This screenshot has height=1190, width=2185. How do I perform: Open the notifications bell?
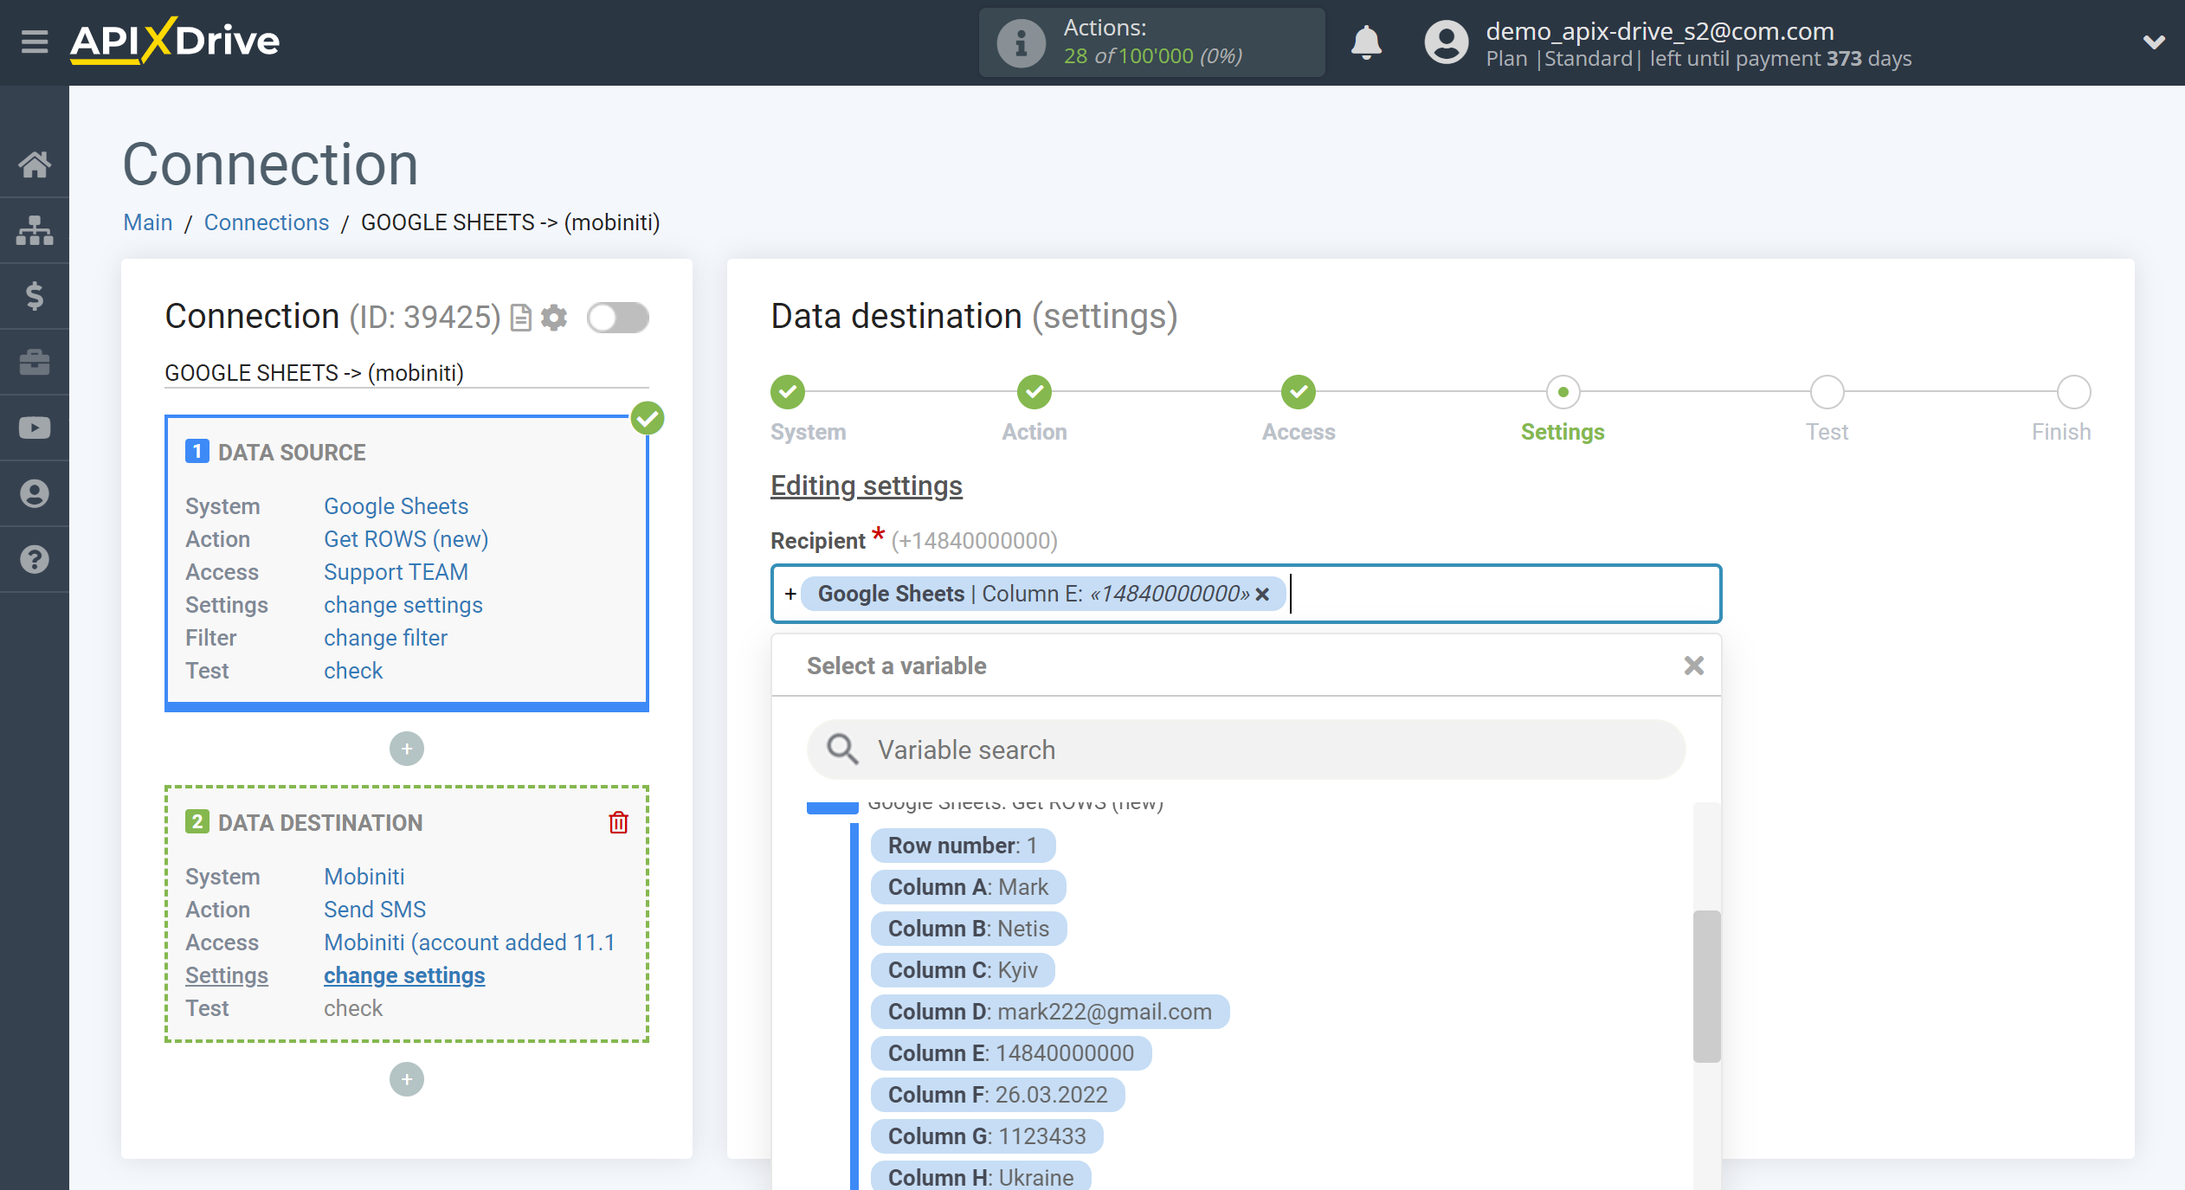click(x=1367, y=42)
